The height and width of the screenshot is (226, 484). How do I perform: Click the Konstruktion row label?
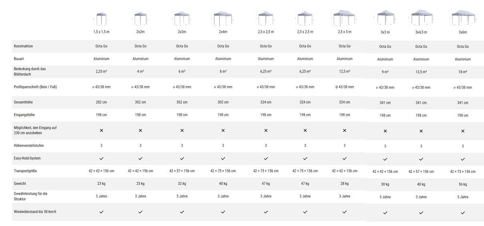tap(23, 46)
